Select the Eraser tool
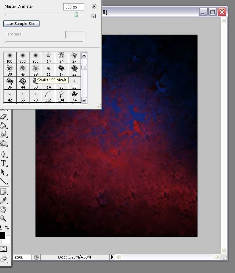Viewport: 235px width, 273px height. click(x=3, y=117)
